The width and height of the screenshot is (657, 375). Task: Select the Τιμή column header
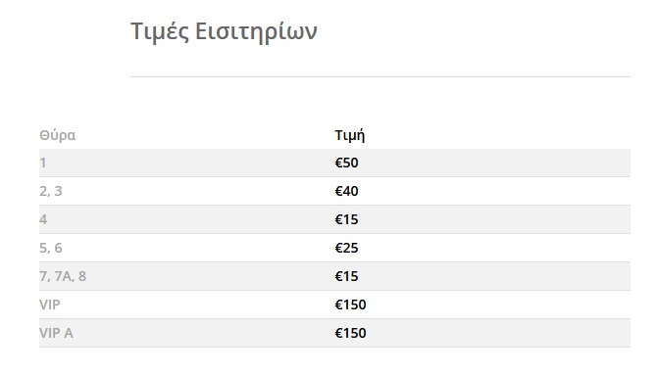coord(350,135)
